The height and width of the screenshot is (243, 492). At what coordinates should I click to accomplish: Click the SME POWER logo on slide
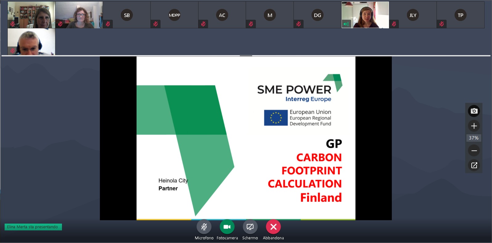pyautogui.click(x=300, y=88)
